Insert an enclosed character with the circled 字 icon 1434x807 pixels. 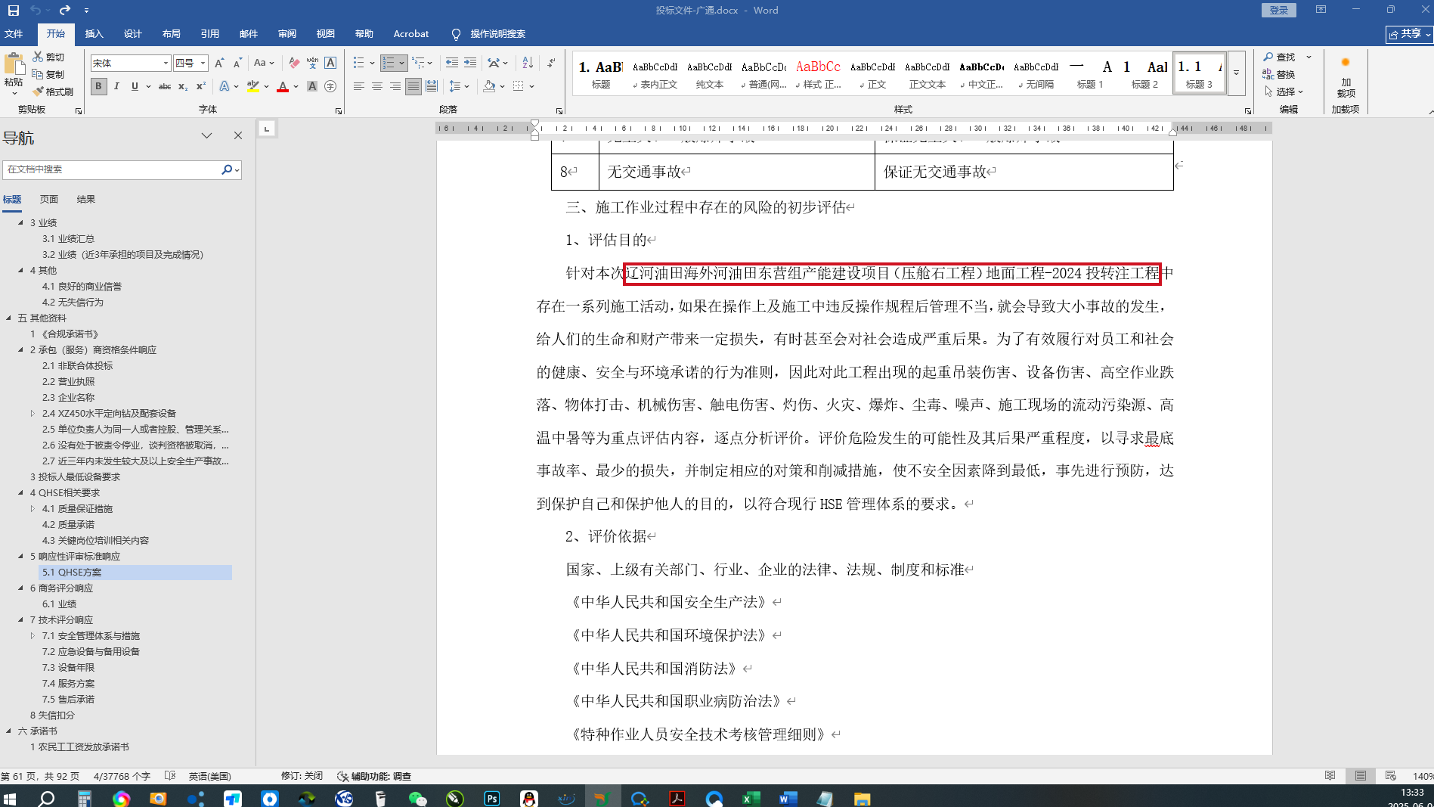(x=330, y=87)
